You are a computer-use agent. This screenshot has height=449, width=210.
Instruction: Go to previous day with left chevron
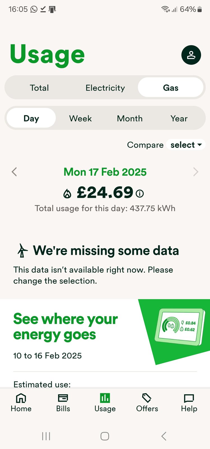coord(14,172)
